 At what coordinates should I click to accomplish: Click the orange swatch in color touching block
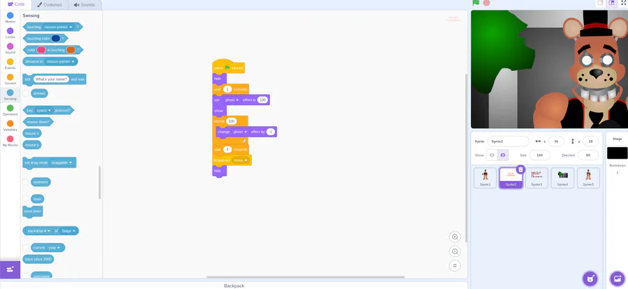70,50
